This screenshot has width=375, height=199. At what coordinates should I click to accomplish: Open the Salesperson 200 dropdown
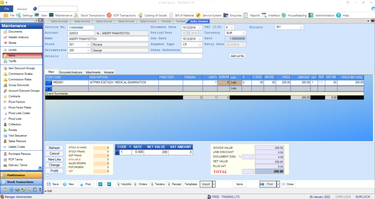tap(88, 51)
